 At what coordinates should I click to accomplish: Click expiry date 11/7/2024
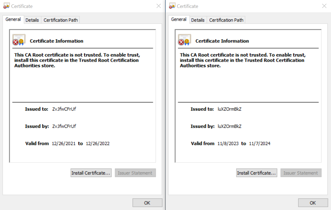[260, 143]
